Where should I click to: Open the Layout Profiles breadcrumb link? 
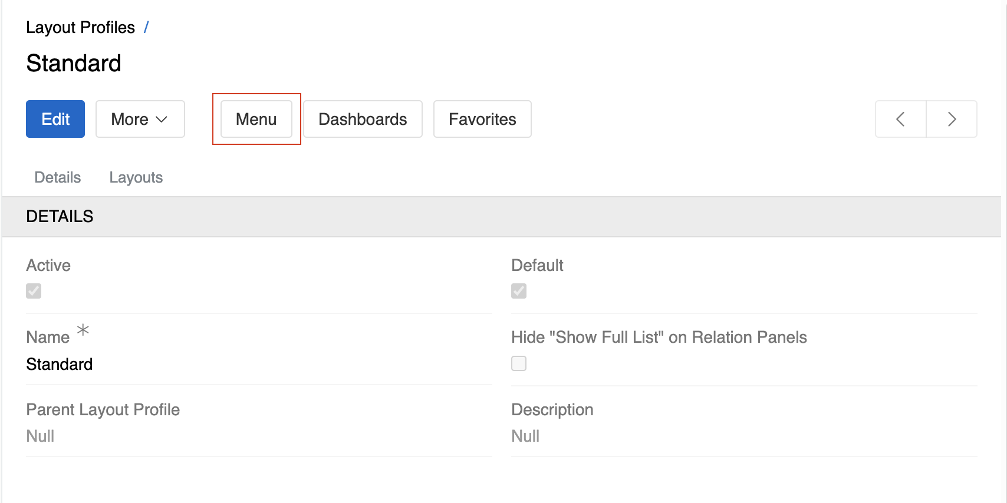point(81,27)
